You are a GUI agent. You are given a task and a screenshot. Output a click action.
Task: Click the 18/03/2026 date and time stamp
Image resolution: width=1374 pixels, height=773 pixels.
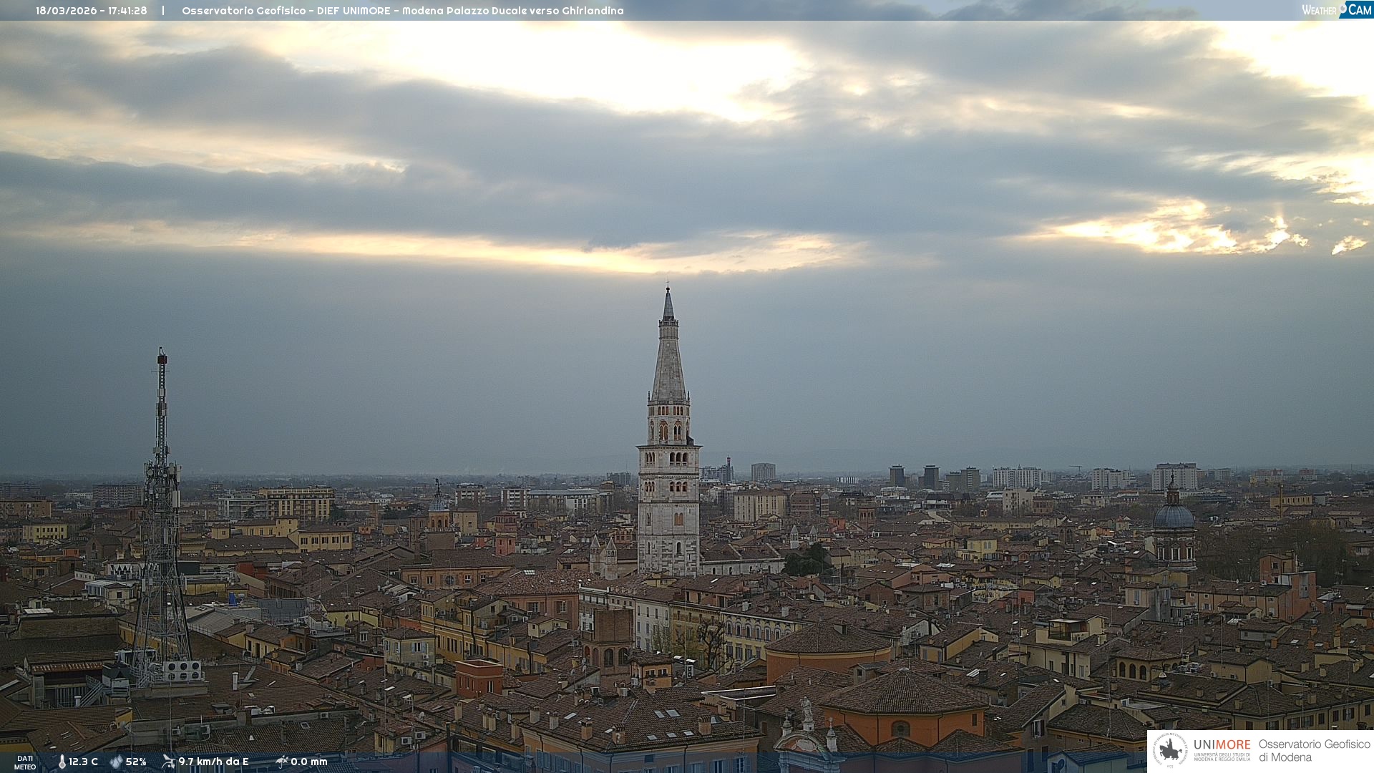click(x=92, y=11)
